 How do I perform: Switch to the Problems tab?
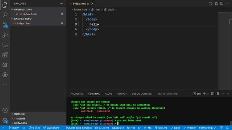76,94
